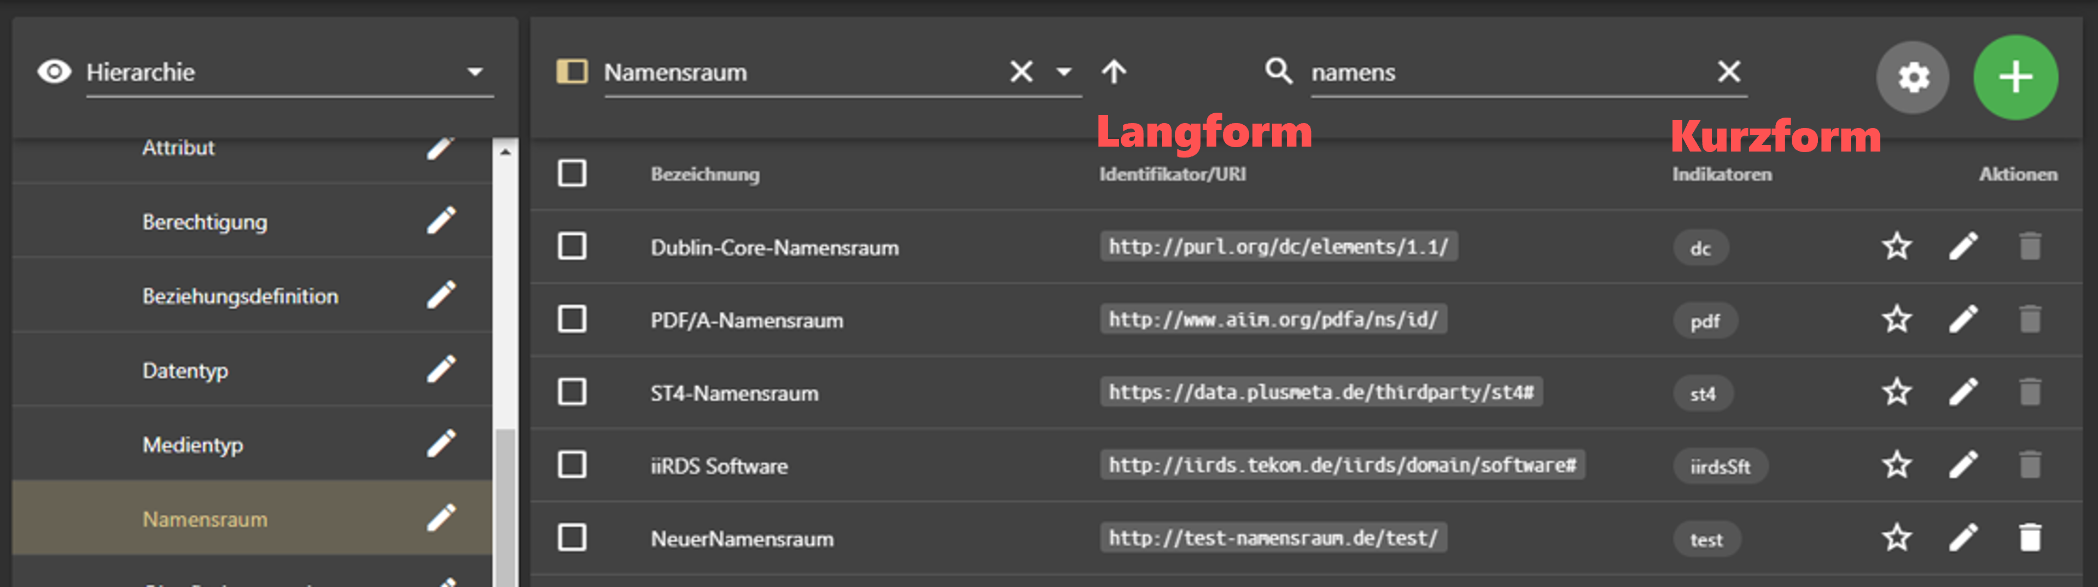Open the Namensraum dropdown arrow
2098x587 pixels.
(1064, 72)
